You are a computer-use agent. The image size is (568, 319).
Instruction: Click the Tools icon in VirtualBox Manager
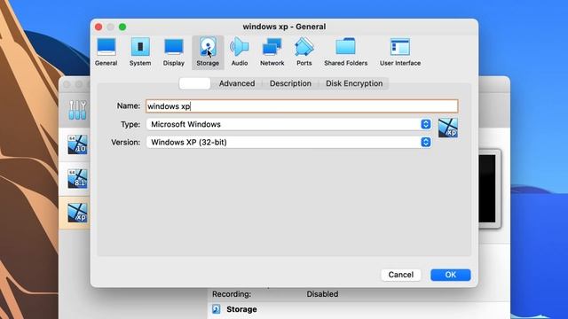(77, 110)
